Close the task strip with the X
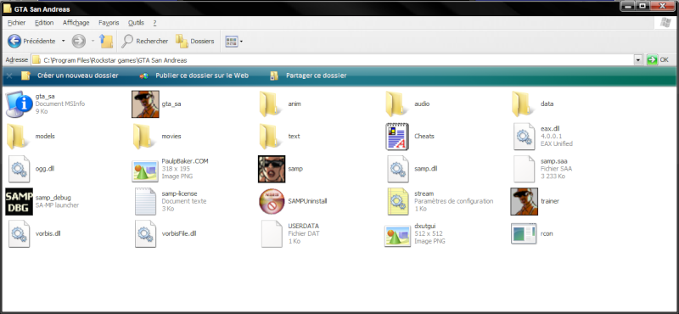Viewport: 679px width, 314px height. coord(9,76)
